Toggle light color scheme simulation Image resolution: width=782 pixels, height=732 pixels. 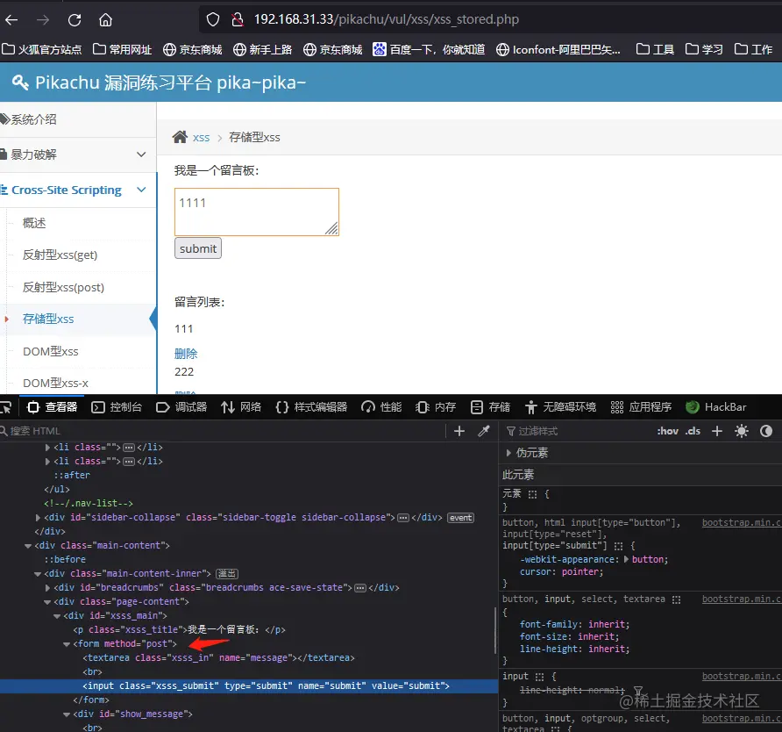click(742, 431)
